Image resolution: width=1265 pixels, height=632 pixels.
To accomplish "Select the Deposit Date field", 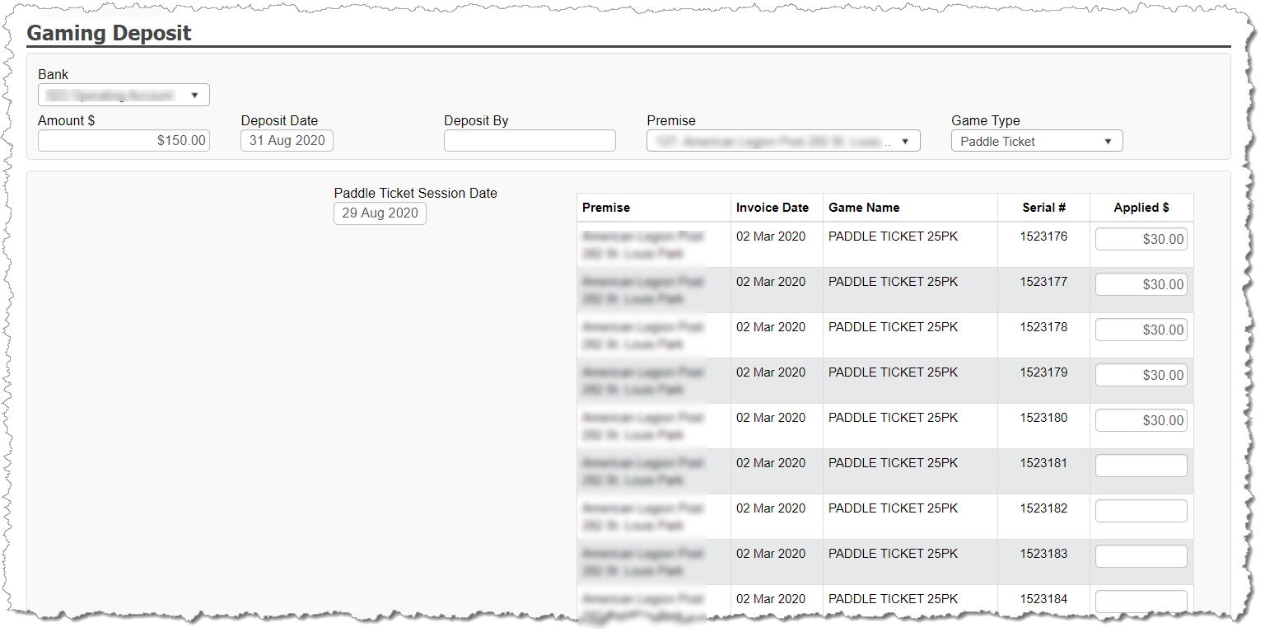I will [x=287, y=140].
